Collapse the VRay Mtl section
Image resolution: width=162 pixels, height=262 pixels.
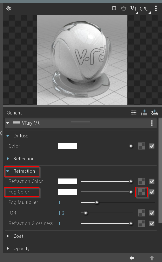click(x=8, y=123)
